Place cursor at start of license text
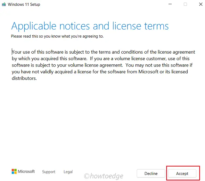The width and height of the screenshot is (205, 181). pos(12,52)
